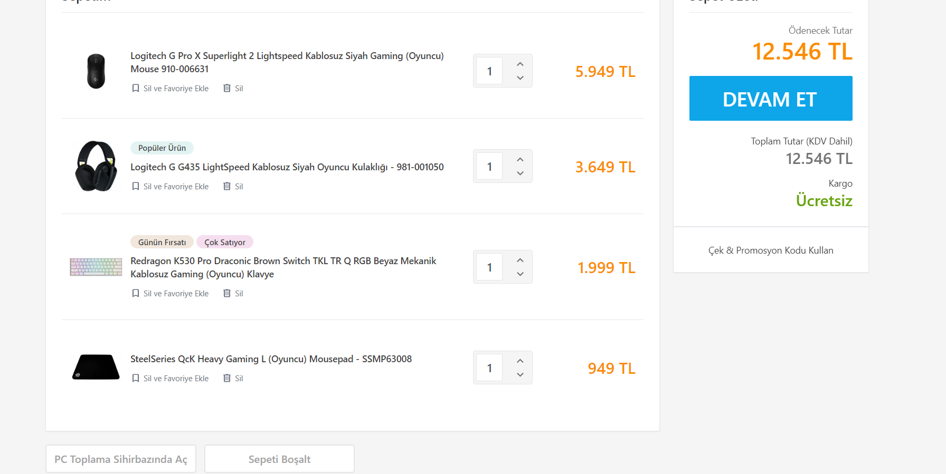Click bookmark icon for SteelSeries QcK mousepad
This screenshot has width=946, height=474.
[x=136, y=378]
